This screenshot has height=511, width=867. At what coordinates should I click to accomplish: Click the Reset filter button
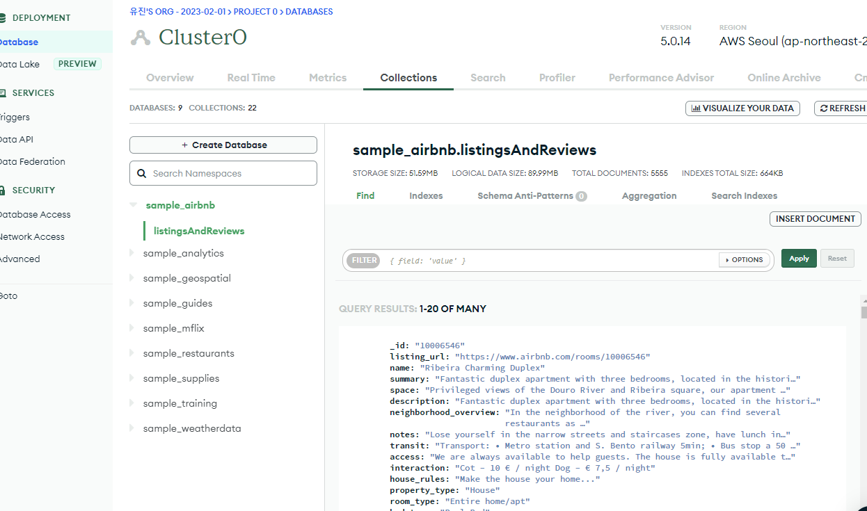[837, 259]
